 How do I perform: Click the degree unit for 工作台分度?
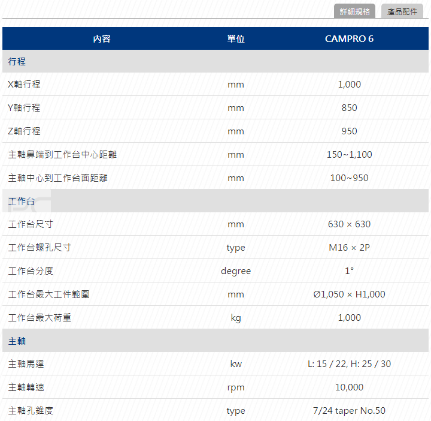click(x=236, y=271)
